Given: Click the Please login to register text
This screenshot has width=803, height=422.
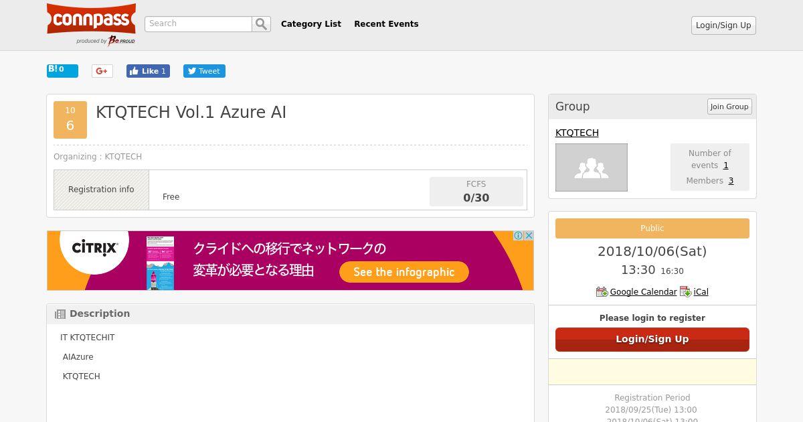Looking at the screenshot, I should tap(652, 318).
